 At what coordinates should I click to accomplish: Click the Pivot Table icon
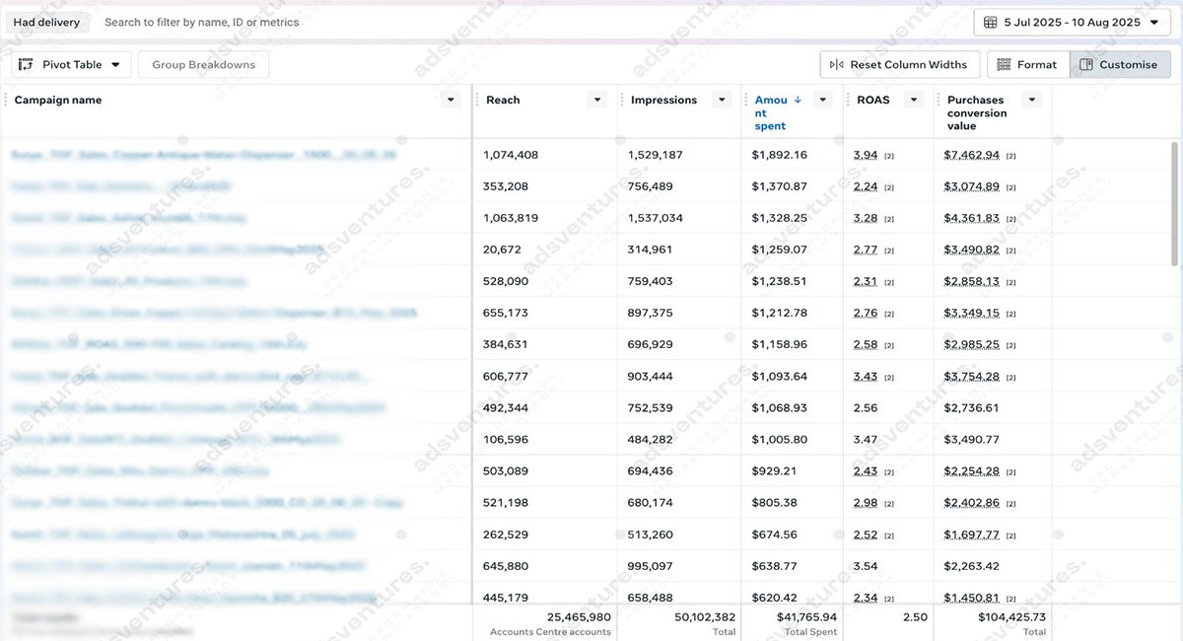coord(27,65)
